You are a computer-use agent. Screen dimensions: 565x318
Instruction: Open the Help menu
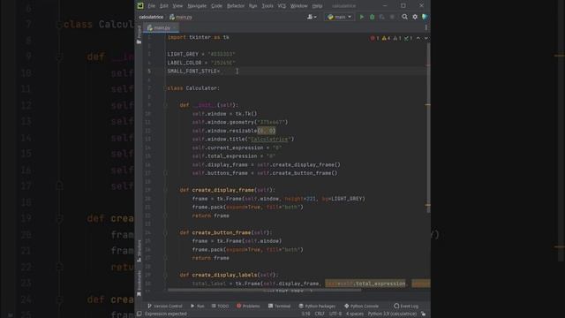pyautogui.click(x=317, y=6)
